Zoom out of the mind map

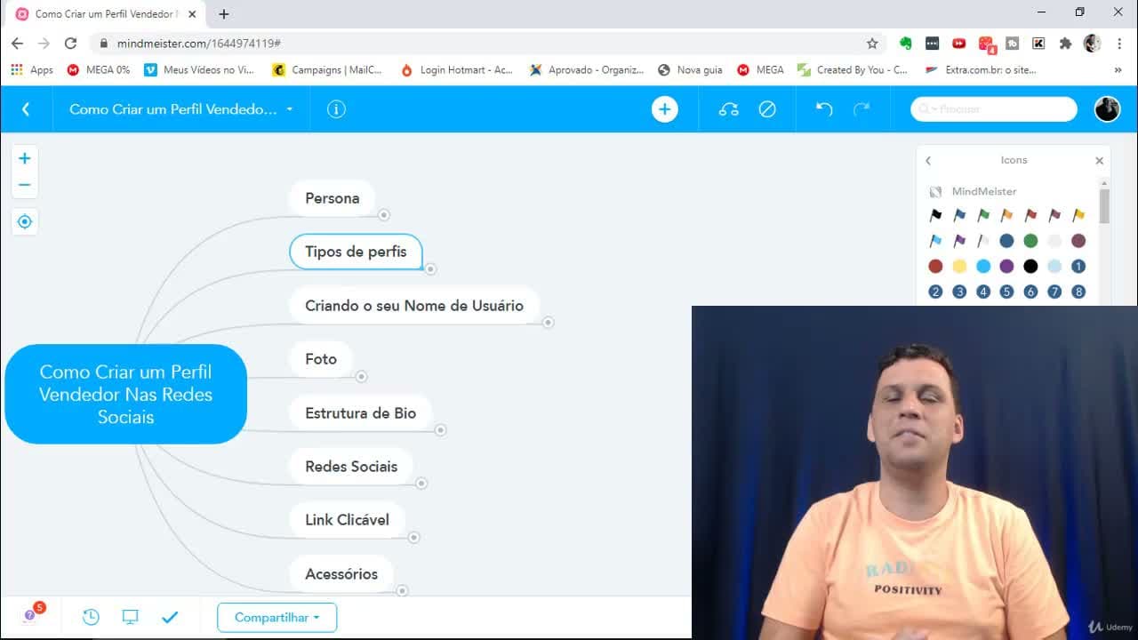click(x=25, y=185)
